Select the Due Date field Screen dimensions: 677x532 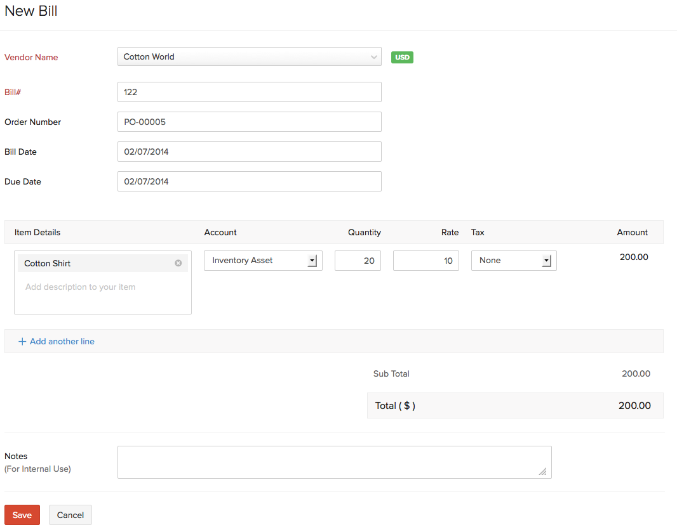click(249, 181)
